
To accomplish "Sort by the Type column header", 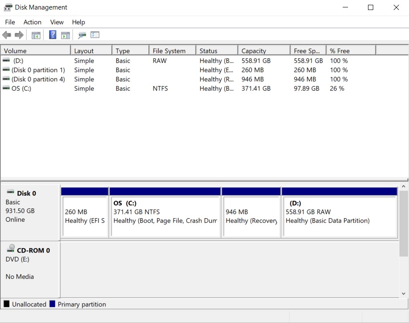I will [x=131, y=50].
